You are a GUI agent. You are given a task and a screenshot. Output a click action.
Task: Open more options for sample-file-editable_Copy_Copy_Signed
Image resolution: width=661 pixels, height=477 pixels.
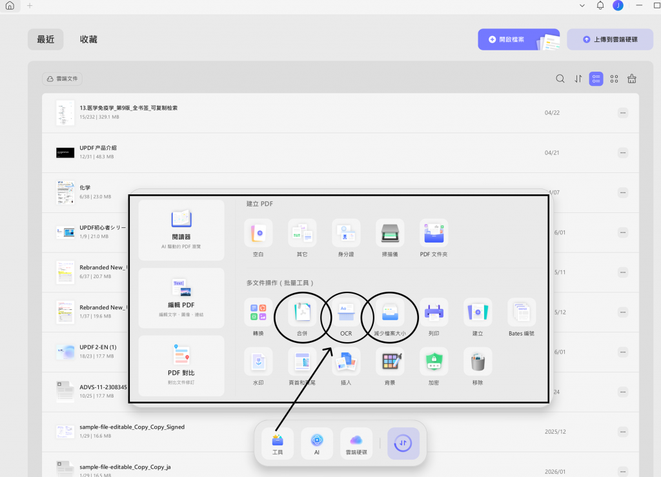pos(623,432)
